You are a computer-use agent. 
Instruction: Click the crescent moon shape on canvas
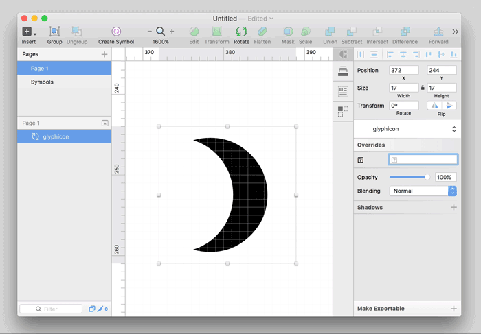tap(249, 195)
